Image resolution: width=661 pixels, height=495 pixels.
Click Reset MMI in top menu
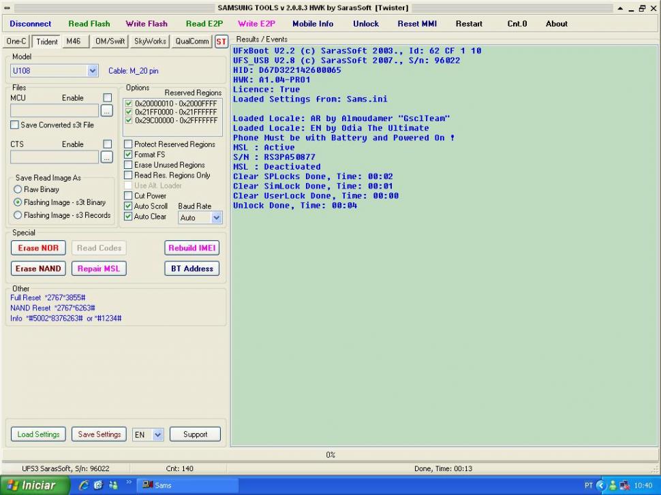(417, 24)
